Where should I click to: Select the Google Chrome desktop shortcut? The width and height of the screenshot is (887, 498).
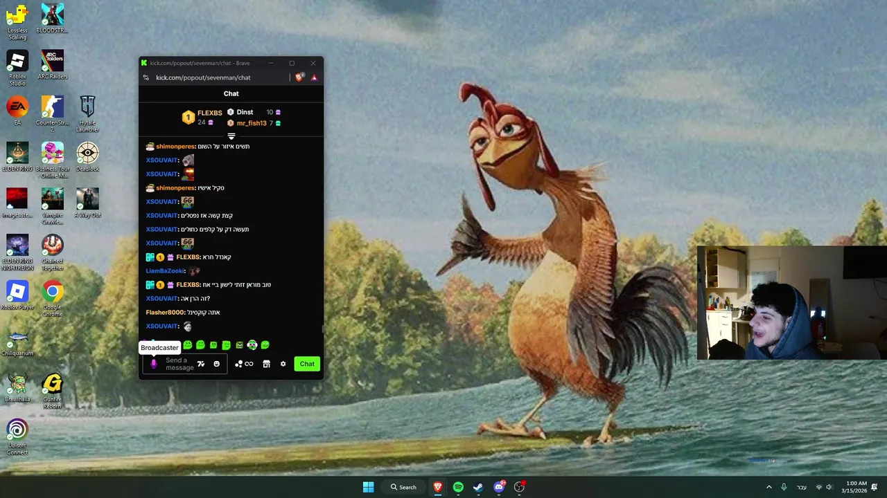click(52, 299)
